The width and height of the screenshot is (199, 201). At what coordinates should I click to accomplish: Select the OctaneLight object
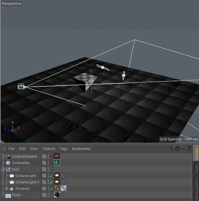point(26,176)
